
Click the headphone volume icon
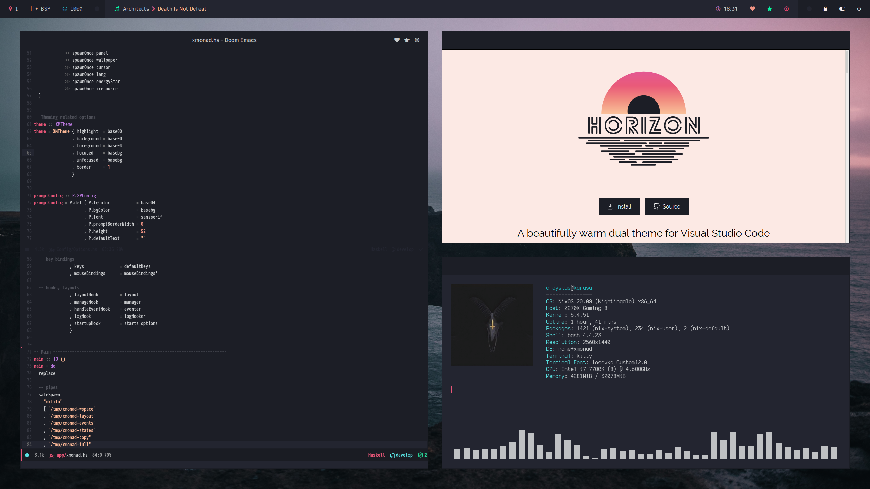point(65,9)
